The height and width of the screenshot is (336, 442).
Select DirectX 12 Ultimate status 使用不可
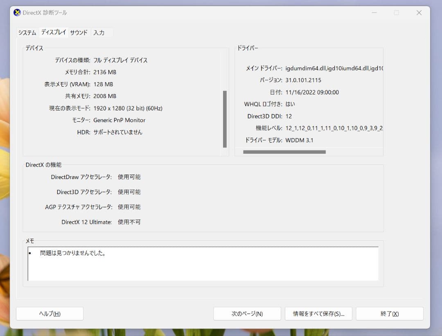pyautogui.click(x=129, y=222)
